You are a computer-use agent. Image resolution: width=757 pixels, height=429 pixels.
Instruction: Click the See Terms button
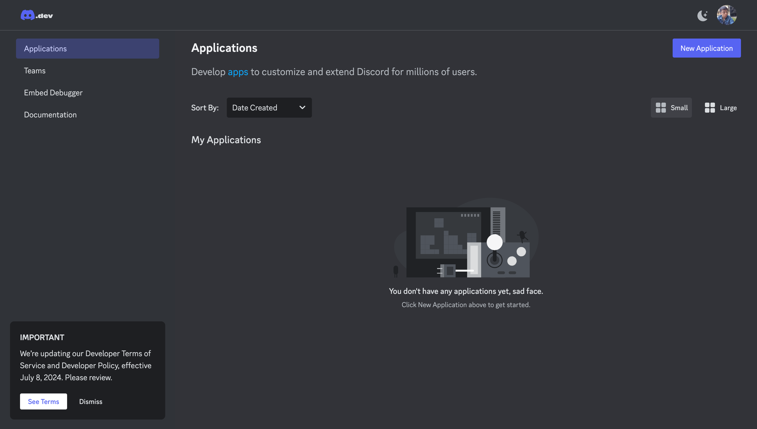tap(44, 401)
